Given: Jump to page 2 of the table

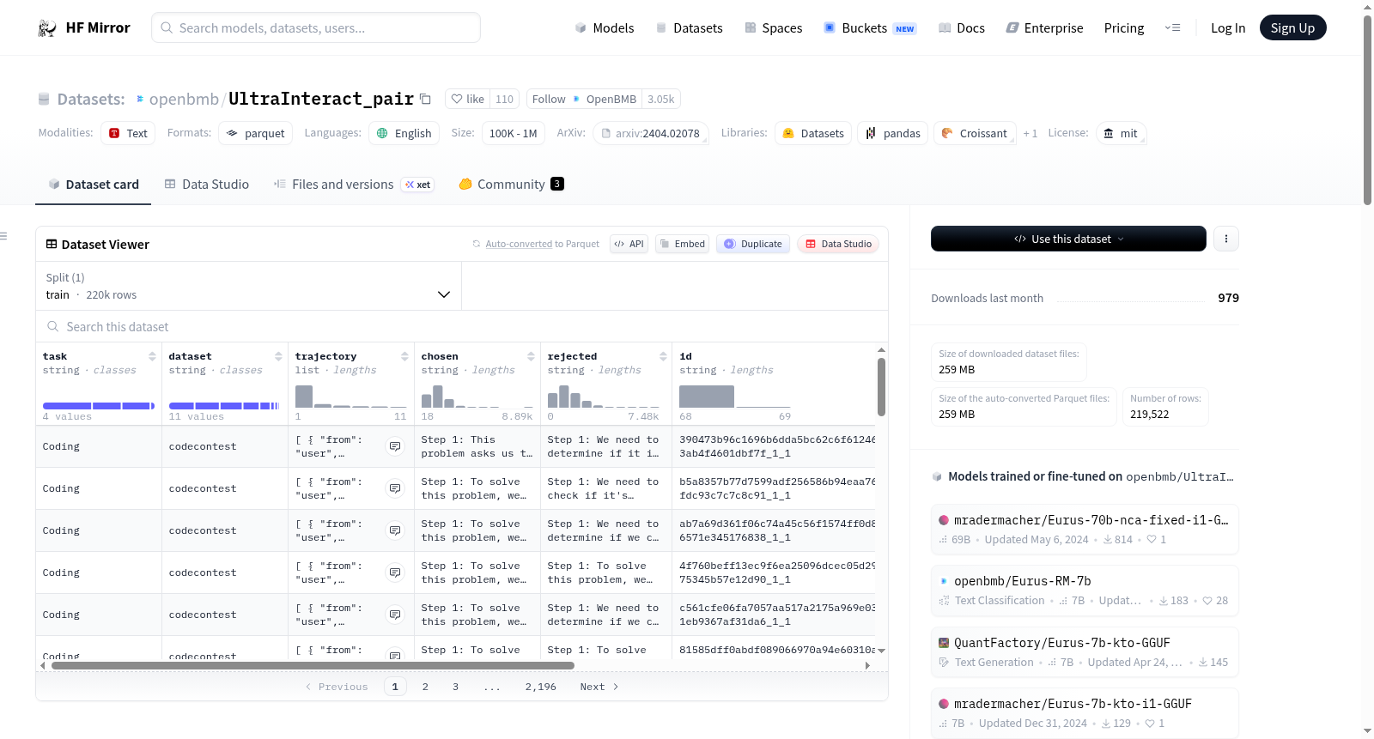Looking at the screenshot, I should [x=425, y=687].
